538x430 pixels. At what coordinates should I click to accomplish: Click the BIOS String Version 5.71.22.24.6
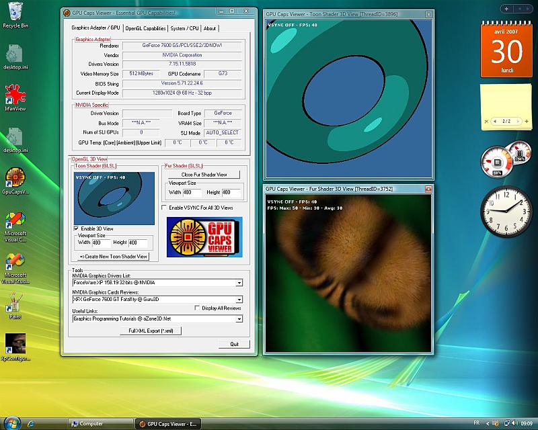[x=182, y=83]
